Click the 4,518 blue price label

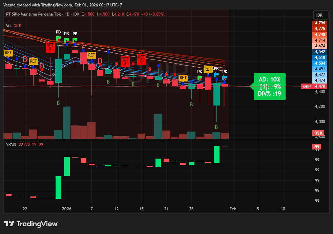tap(320, 57)
